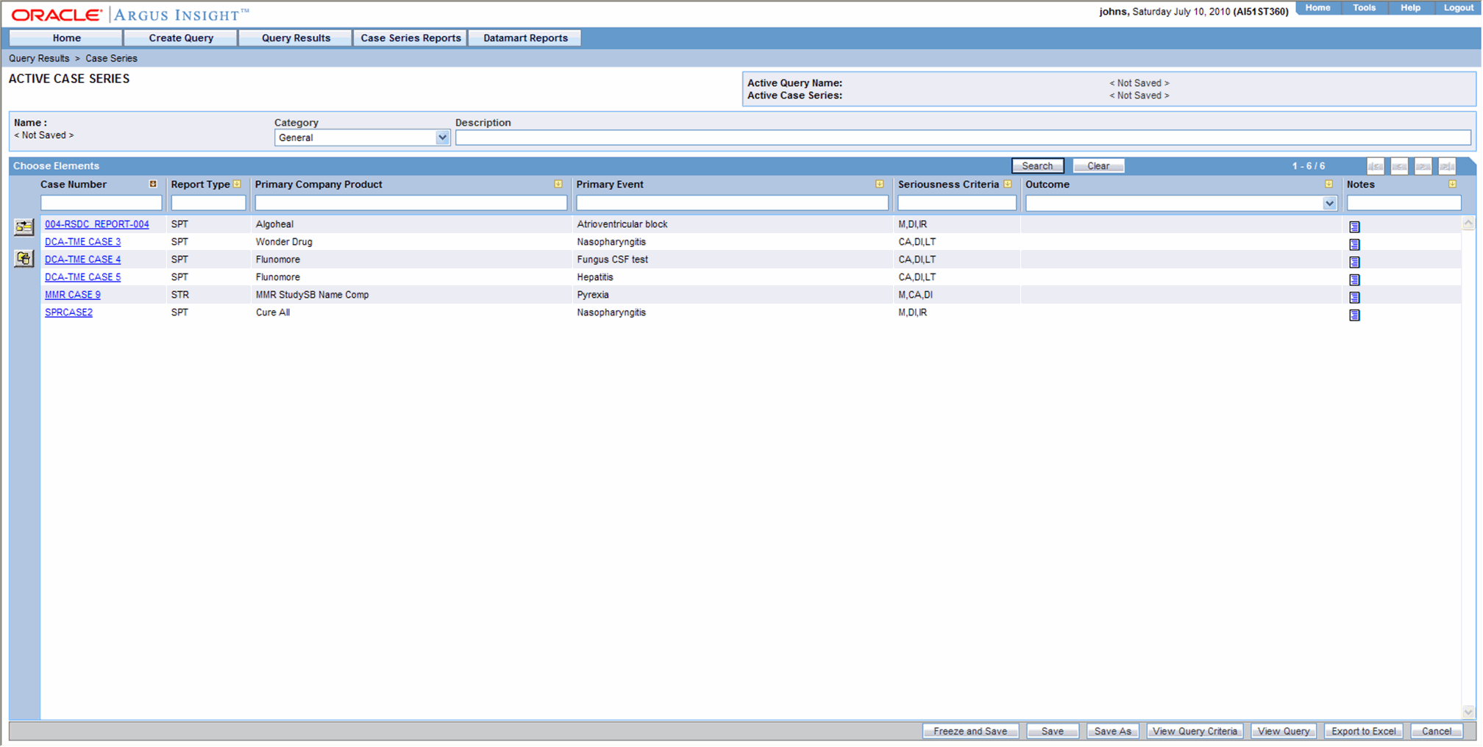Click Logout in the top bar
The image size is (1483, 747).
[1458, 8]
